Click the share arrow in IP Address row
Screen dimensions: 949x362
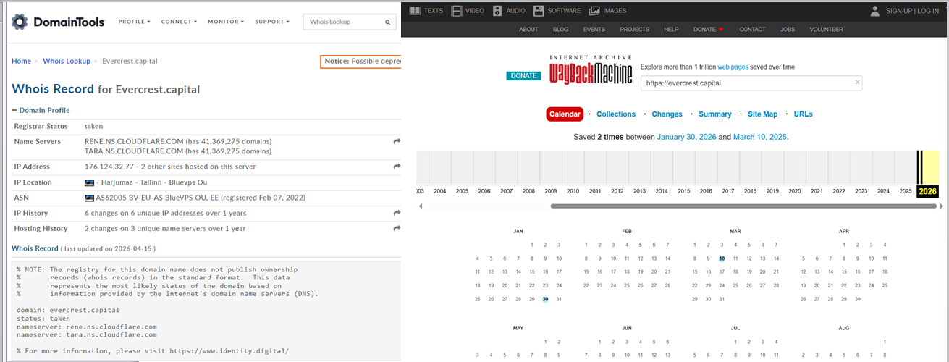397,167
